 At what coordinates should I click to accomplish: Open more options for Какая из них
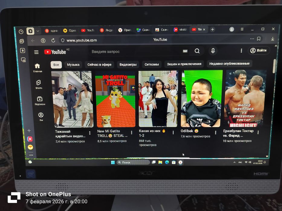tap(173, 132)
